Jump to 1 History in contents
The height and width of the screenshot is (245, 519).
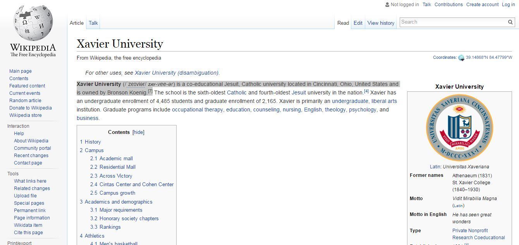(90, 142)
